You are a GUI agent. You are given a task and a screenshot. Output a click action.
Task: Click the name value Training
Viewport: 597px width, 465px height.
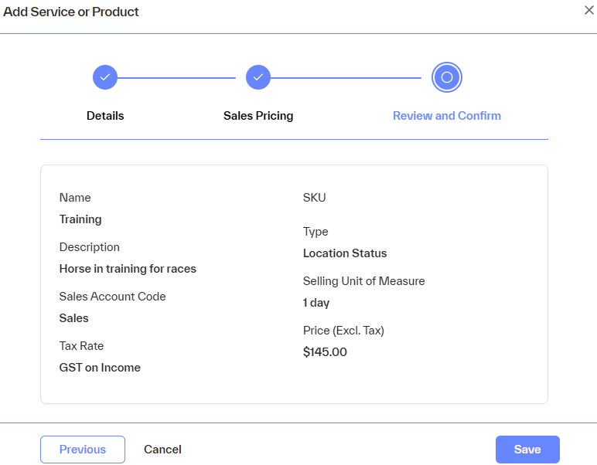coord(80,219)
